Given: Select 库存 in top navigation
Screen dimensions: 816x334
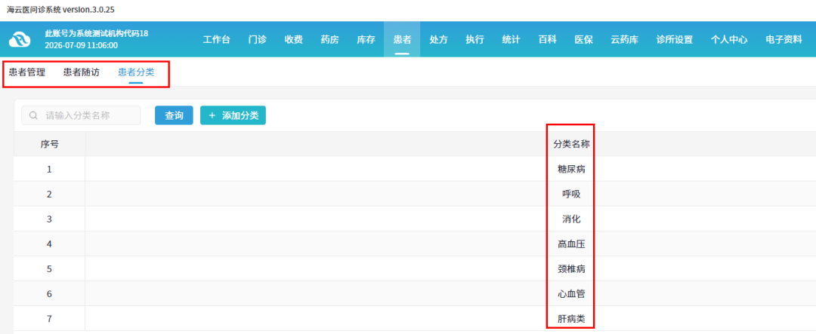Looking at the screenshot, I should pyautogui.click(x=366, y=39).
